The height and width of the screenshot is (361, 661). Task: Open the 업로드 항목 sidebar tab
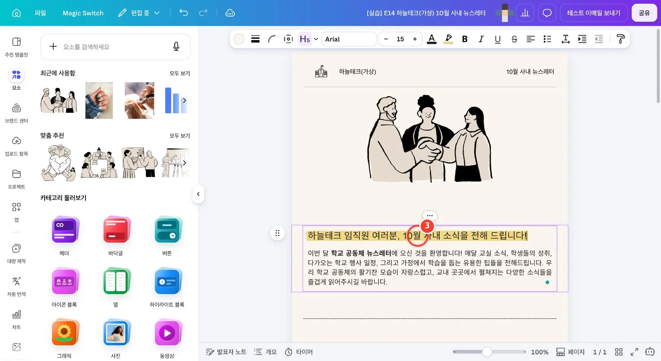pyautogui.click(x=17, y=146)
